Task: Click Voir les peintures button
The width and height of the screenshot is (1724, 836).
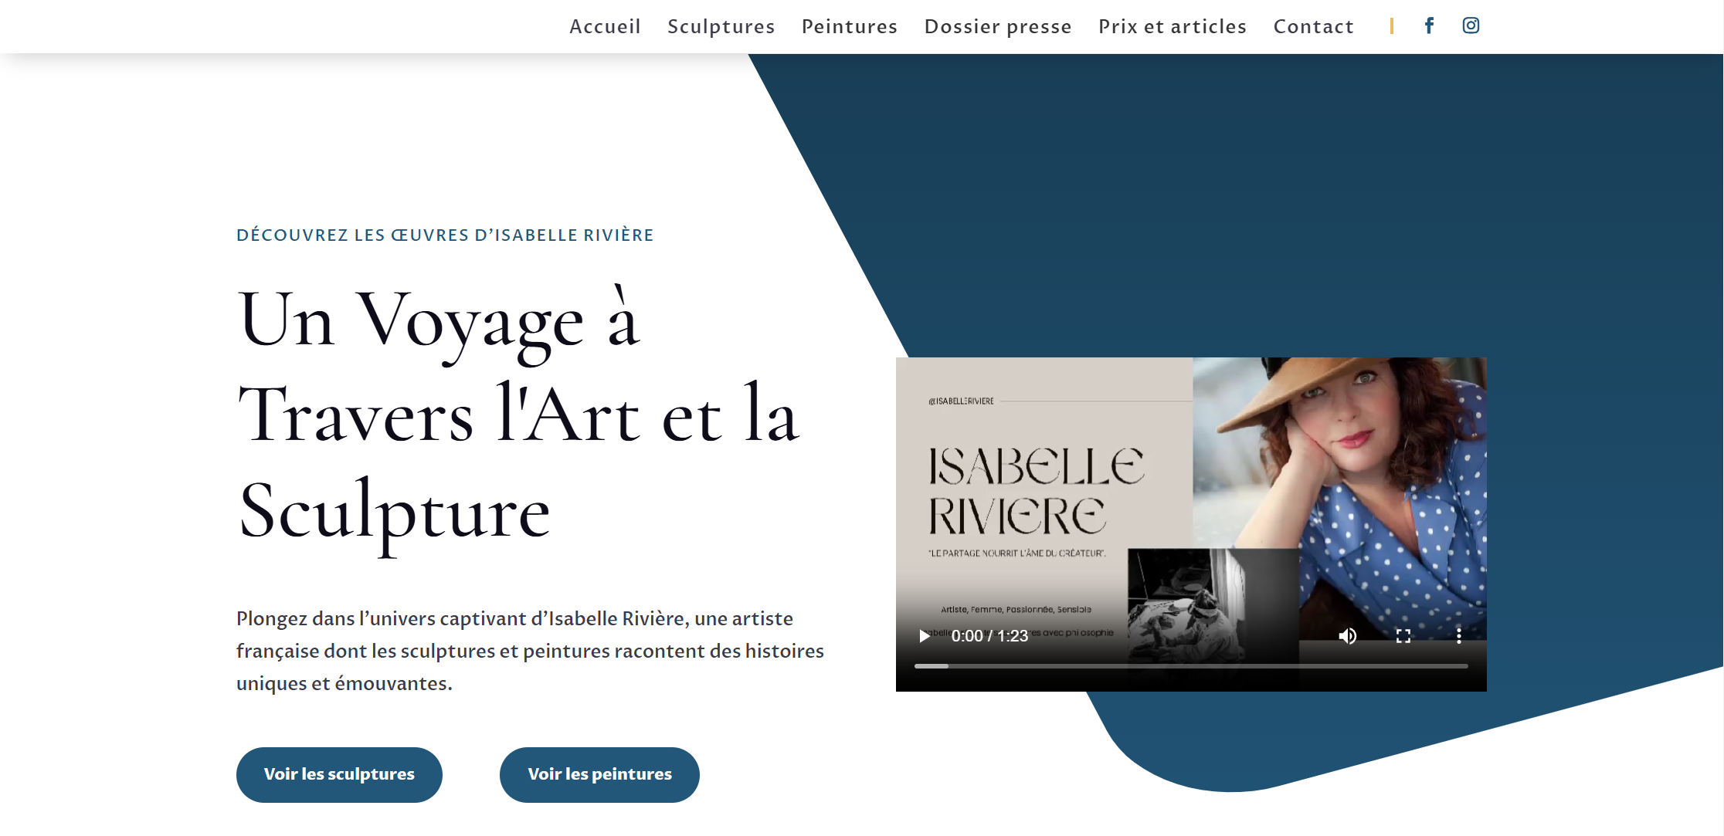Action: (599, 774)
